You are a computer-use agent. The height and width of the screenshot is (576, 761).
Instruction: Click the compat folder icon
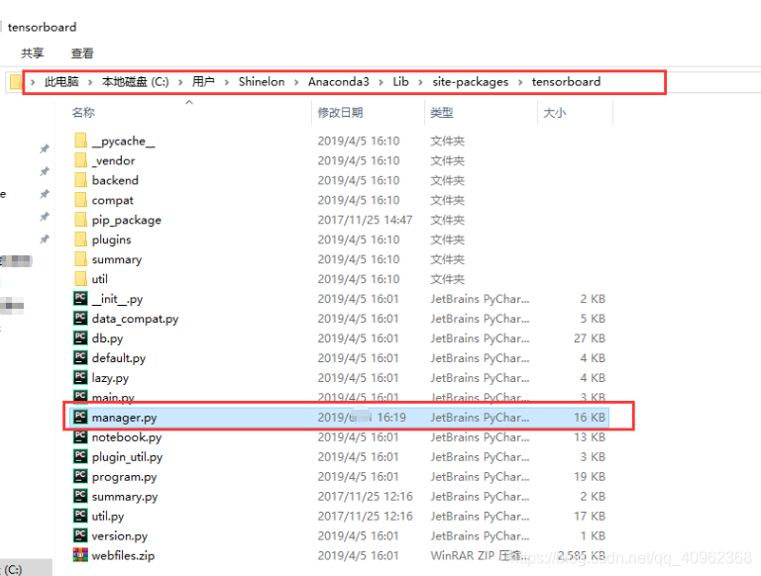pyautogui.click(x=80, y=200)
